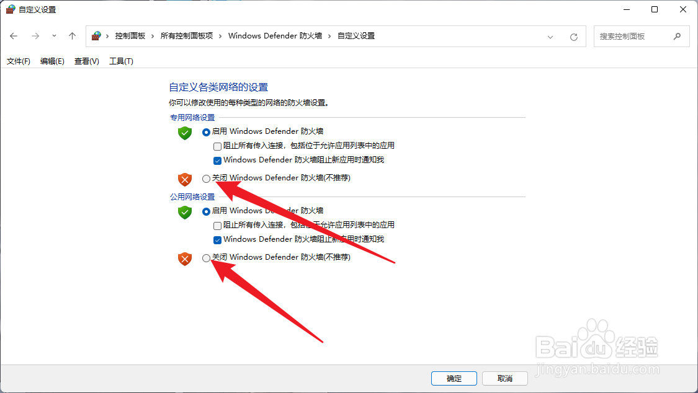698x393 pixels.
Task: Open the recent locations dropdown arrow
Action: coord(55,36)
